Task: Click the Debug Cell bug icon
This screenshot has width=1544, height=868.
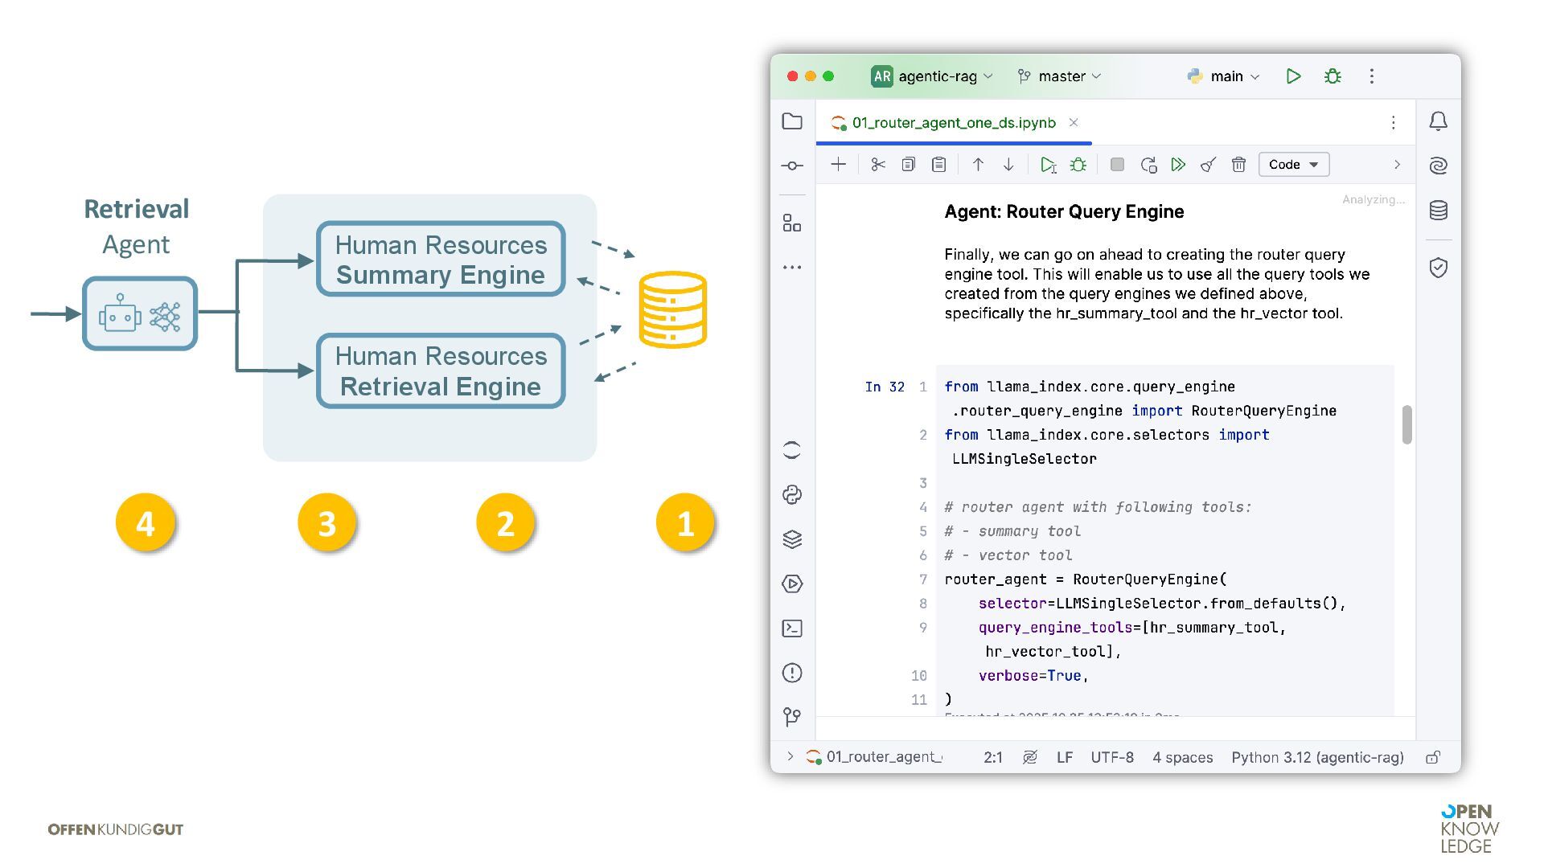Action: click(x=1078, y=165)
